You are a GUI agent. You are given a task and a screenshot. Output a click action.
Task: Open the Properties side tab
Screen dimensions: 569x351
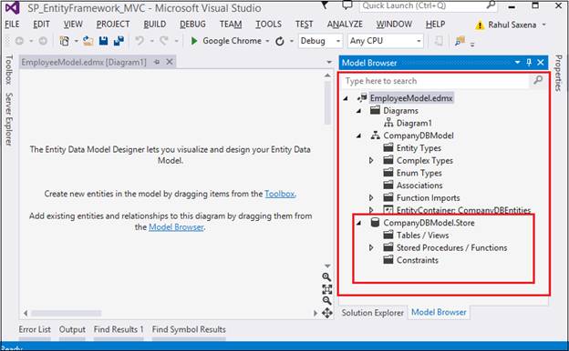[558, 73]
